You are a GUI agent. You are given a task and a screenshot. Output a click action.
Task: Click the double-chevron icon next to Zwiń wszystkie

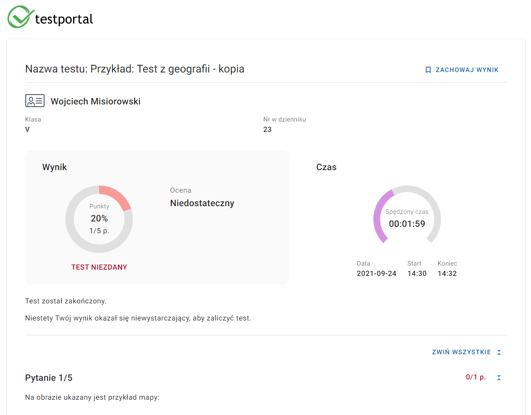pos(499,352)
